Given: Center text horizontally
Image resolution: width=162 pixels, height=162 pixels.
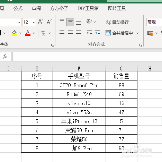Looking at the screenshot, I should coord(70,33).
